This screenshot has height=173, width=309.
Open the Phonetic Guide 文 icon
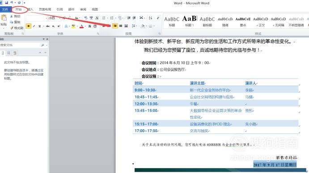(x=91, y=18)
